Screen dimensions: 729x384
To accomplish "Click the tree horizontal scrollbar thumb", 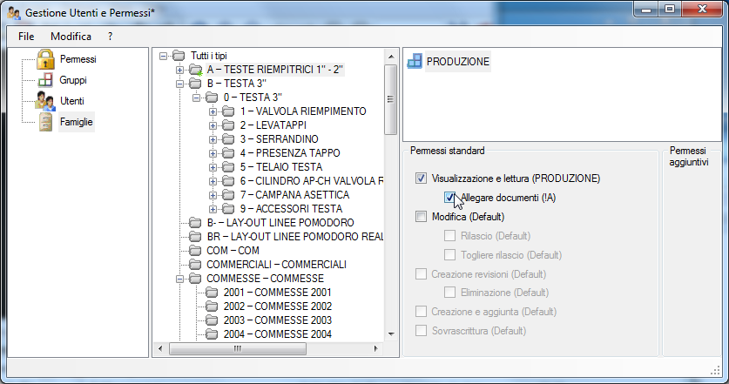I will click(x=238, y=348).
